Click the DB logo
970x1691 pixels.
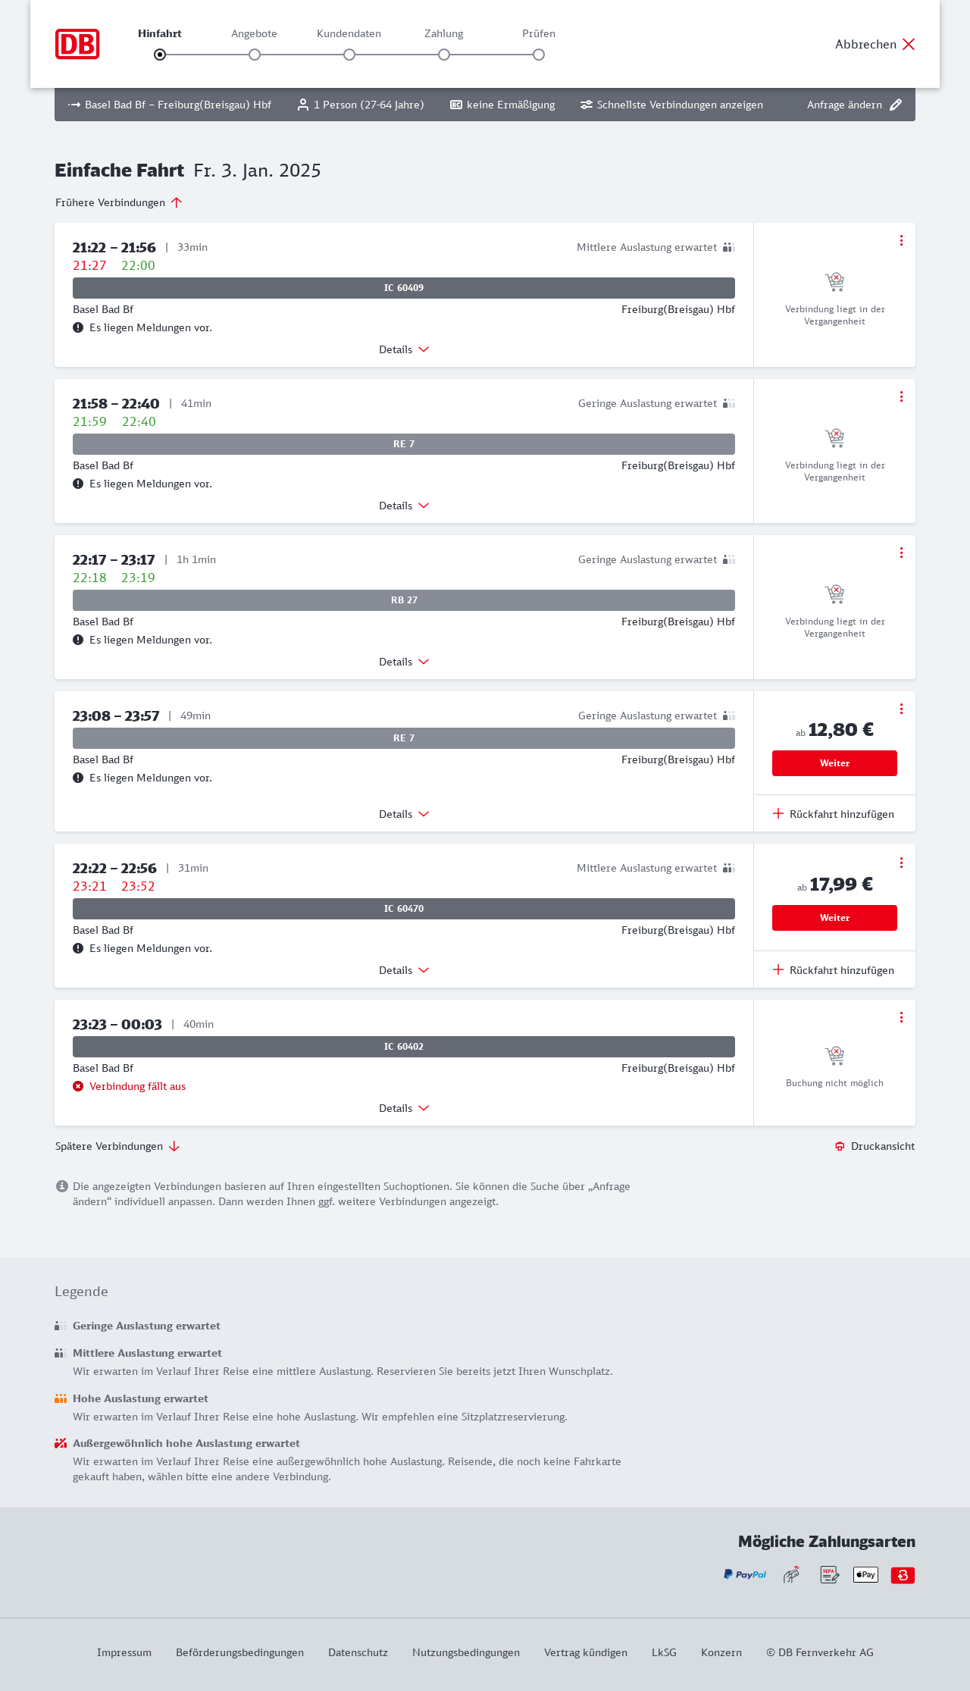[77, 44]
